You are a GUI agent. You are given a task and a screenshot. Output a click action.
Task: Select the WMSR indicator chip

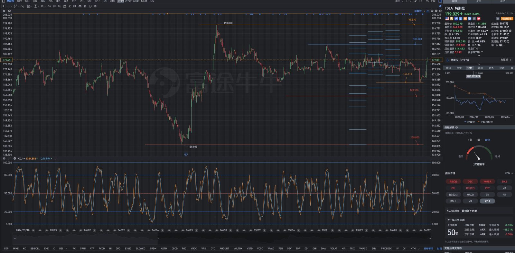click(x=487, y=182)
